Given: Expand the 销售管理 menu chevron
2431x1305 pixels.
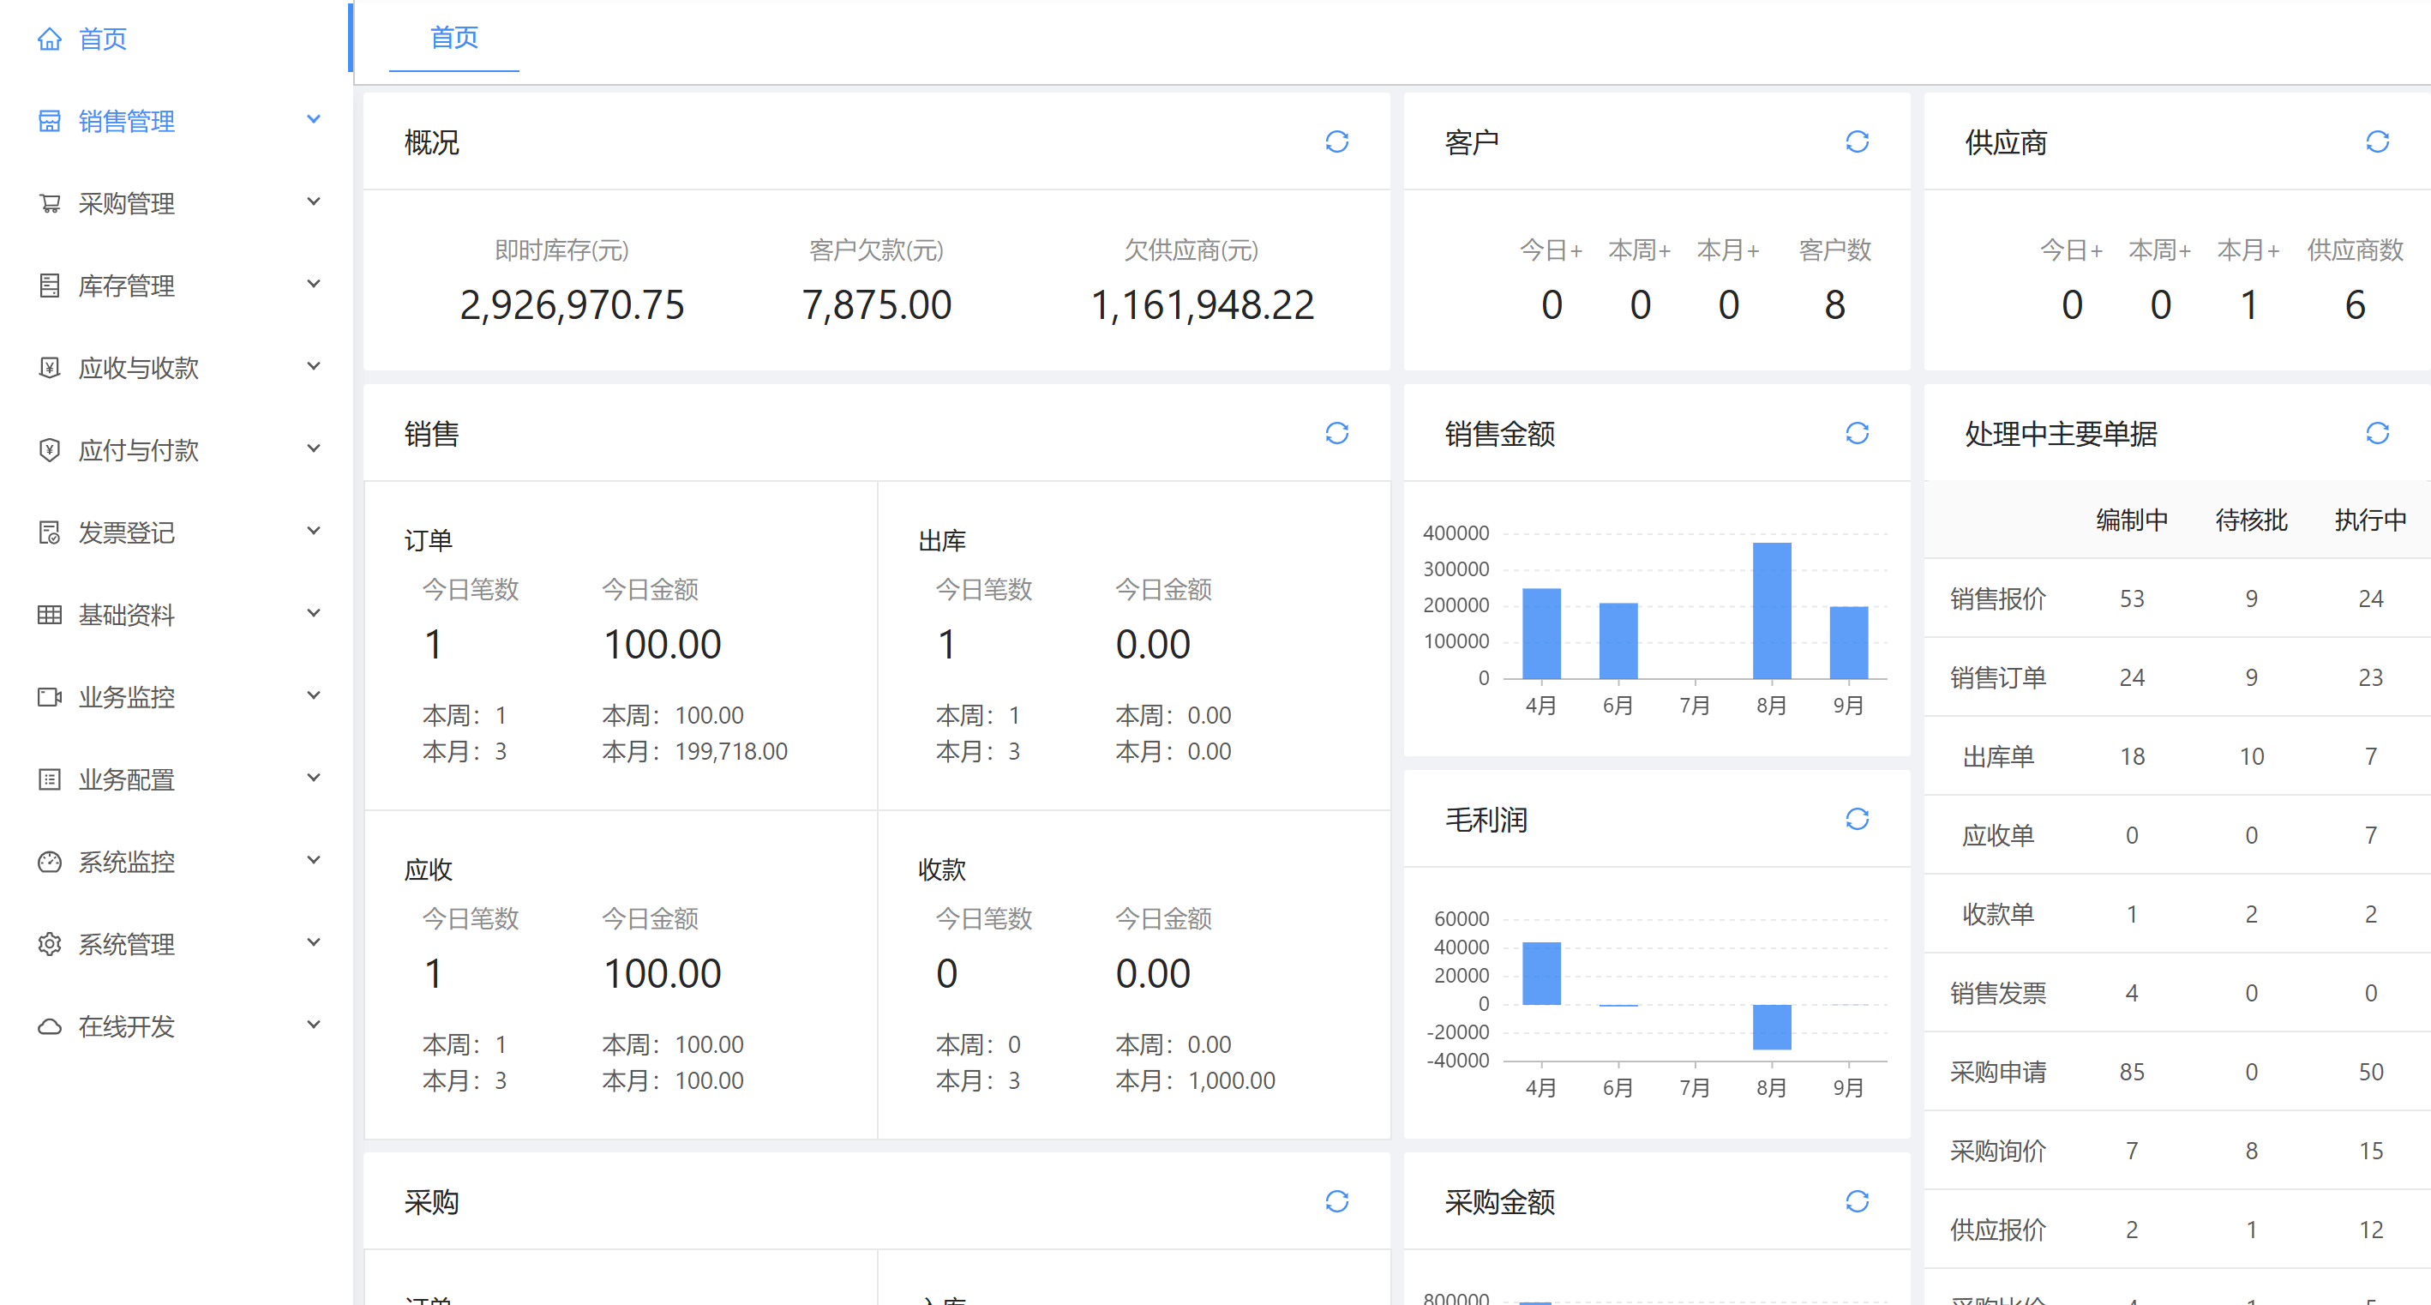Looking at the screenshot, I should click(x=315, y=120).
